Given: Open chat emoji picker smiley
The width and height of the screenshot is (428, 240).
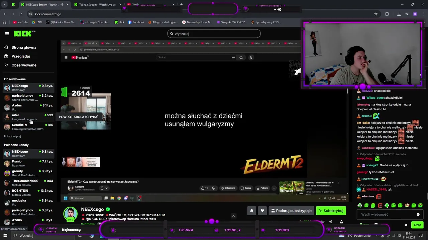Looking at the screenshot, I should tap(418, 214).
